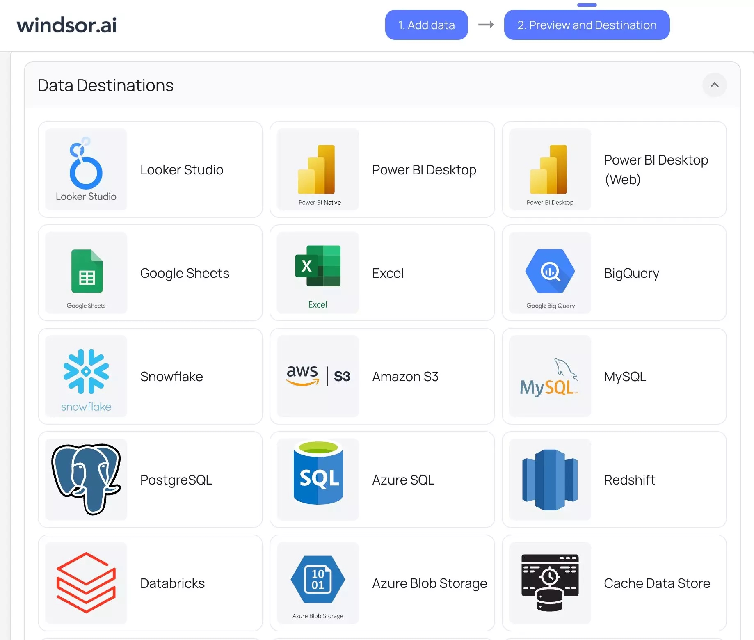This screenshot has width=754, height=640.
Task: Choose the Excel logo icon
Action: (318, 267)
